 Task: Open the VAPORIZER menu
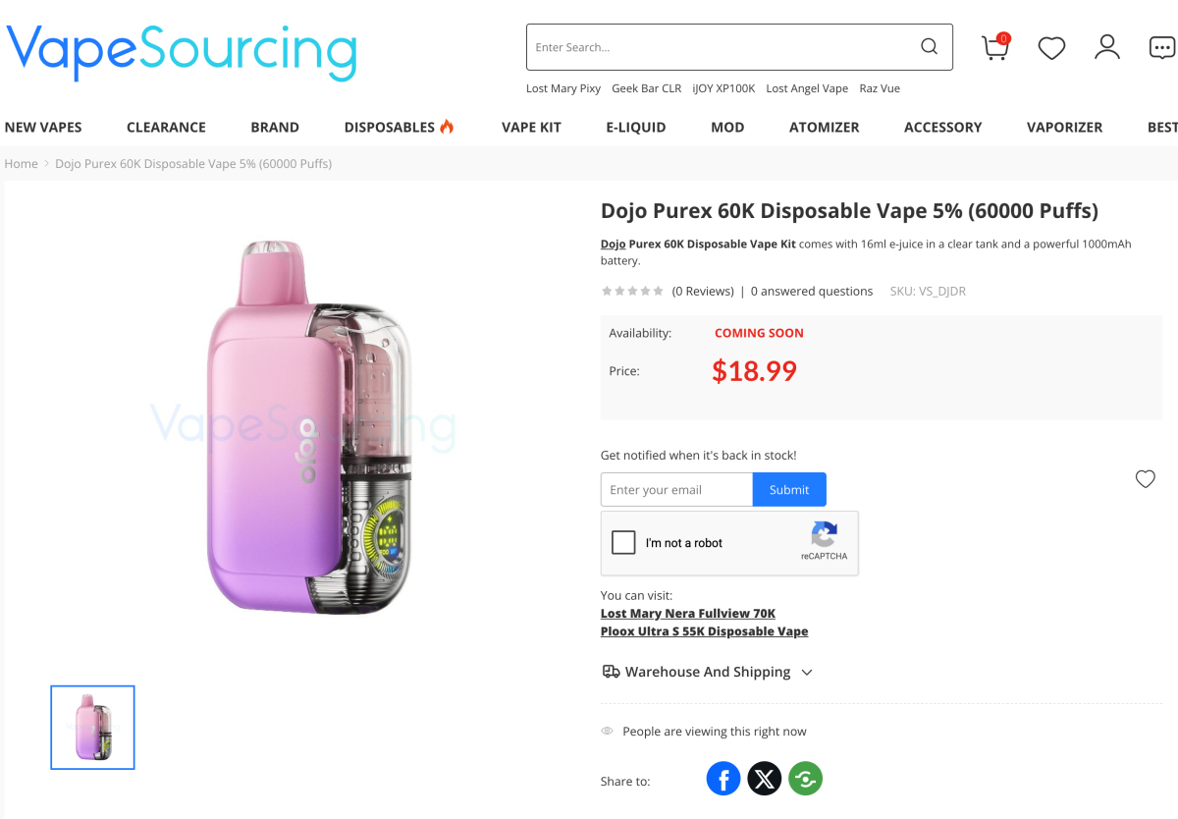pos(1064,127)
